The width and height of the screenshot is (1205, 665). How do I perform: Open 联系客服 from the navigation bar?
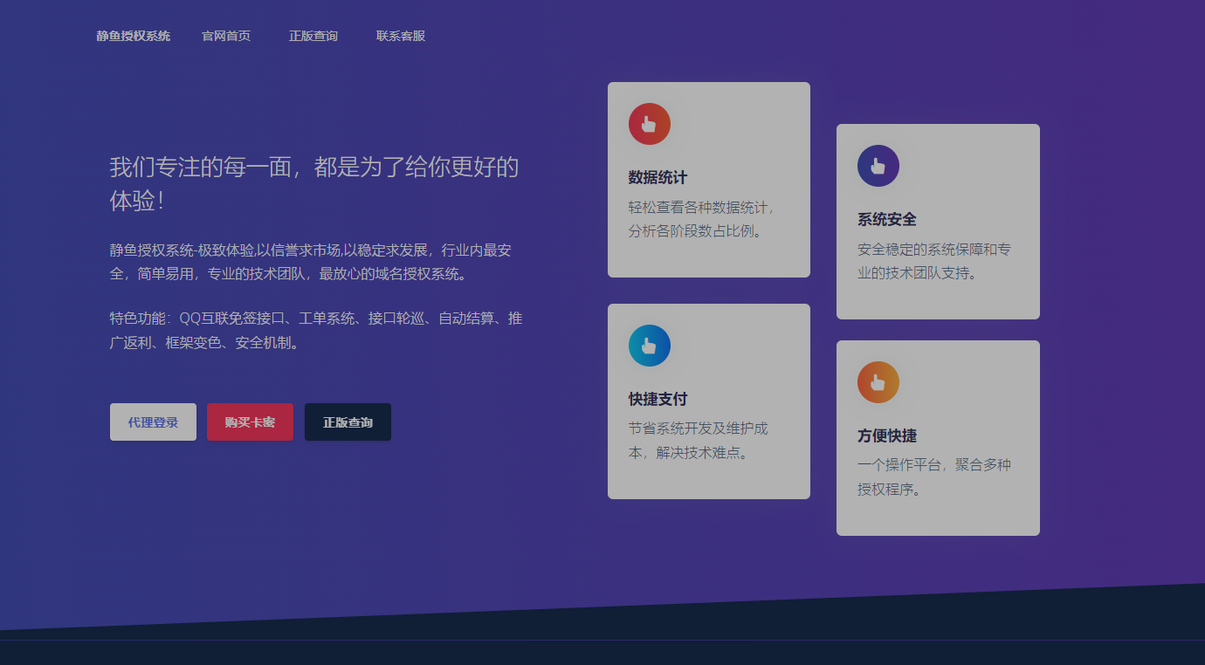[x=401, y=36]
